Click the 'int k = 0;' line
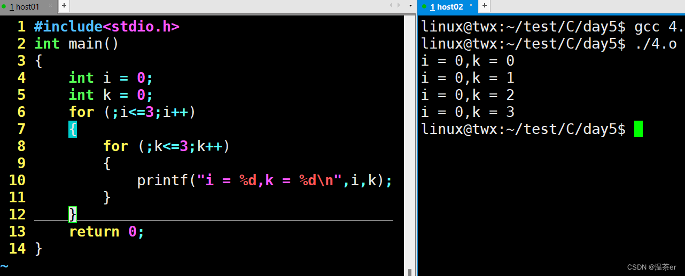685x276 pixels. pos(111,95)
